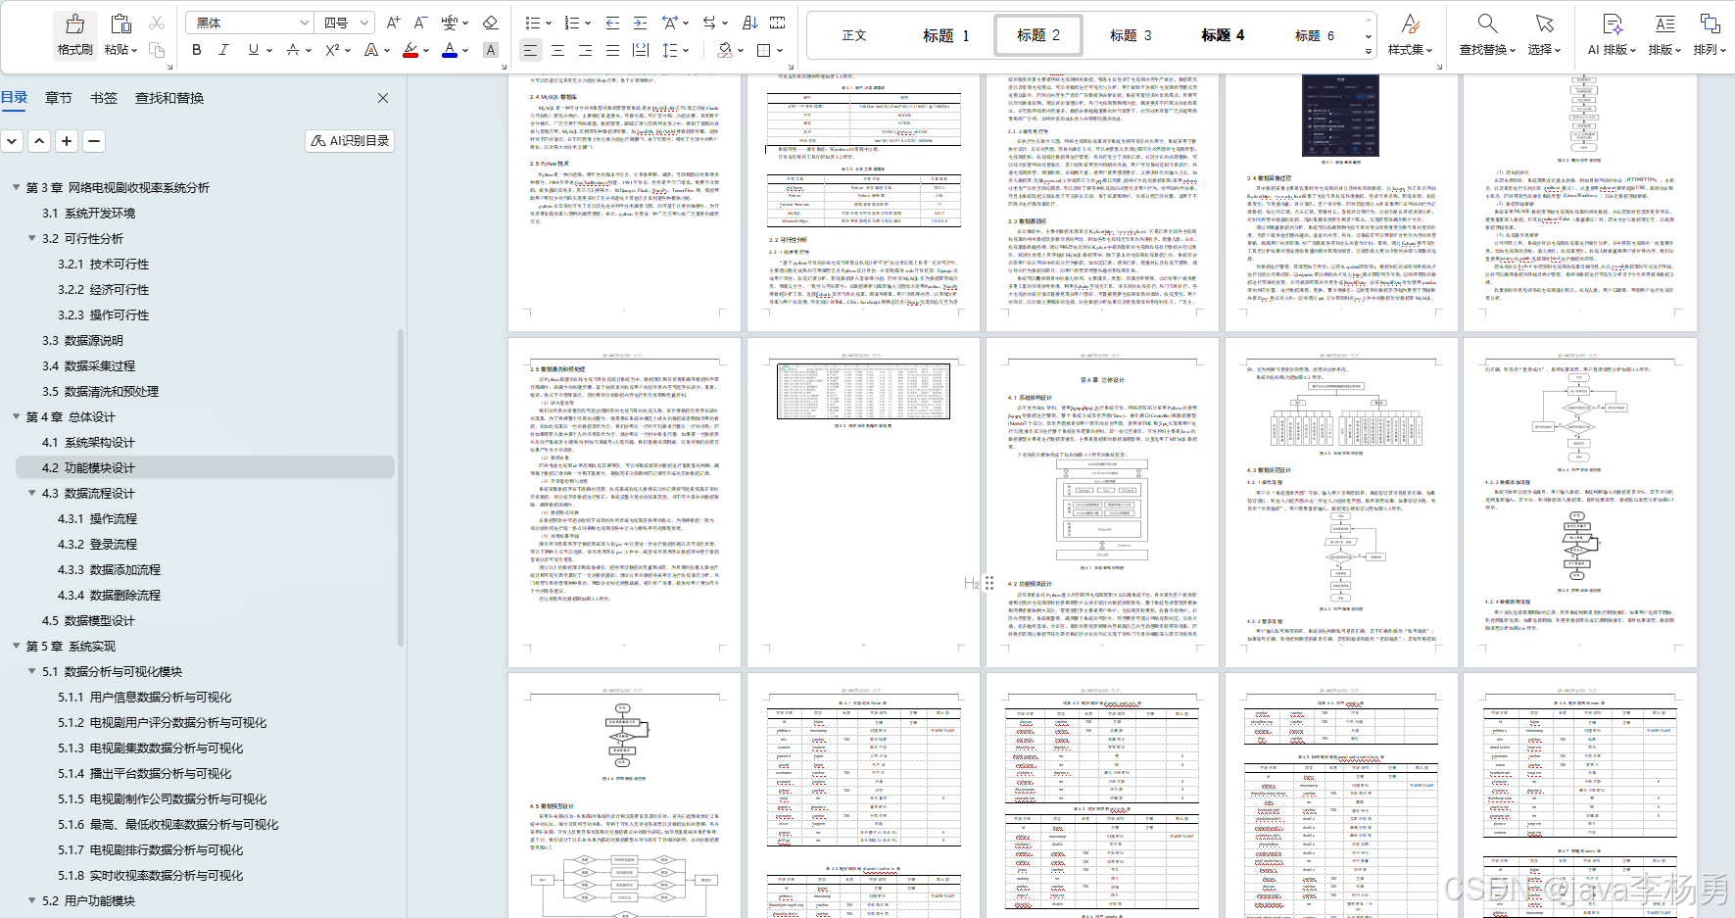Switch to the 书签 tab
The height and width of the screenshot is (918, 1735).
click(x=104, y=98)
